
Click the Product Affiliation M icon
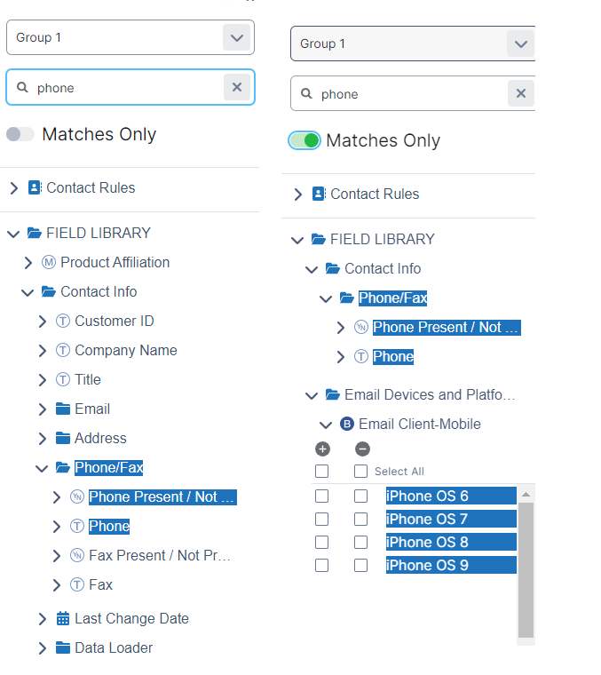49,263
